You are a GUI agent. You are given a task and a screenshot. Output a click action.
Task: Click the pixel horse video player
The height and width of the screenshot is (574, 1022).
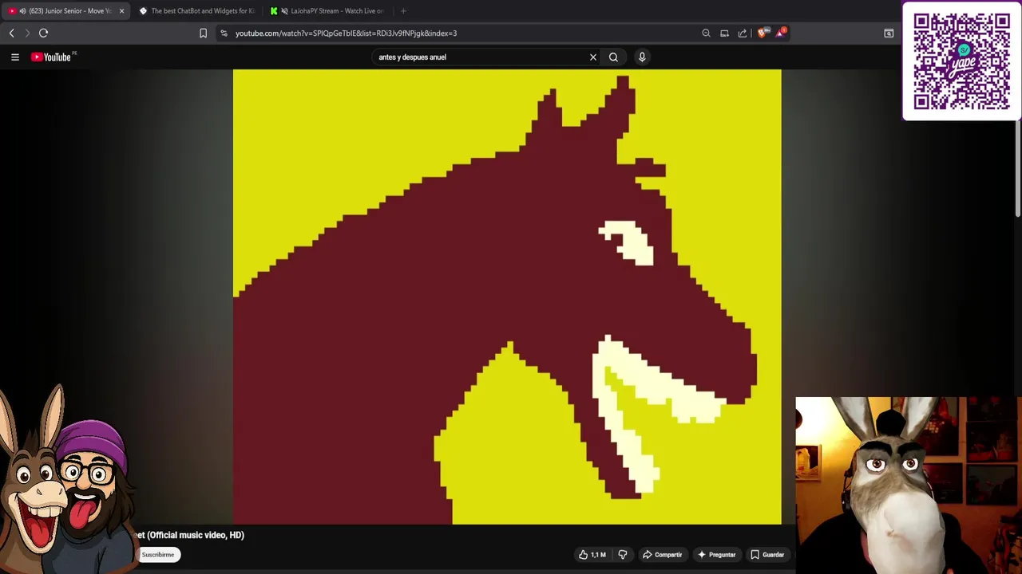507,297
